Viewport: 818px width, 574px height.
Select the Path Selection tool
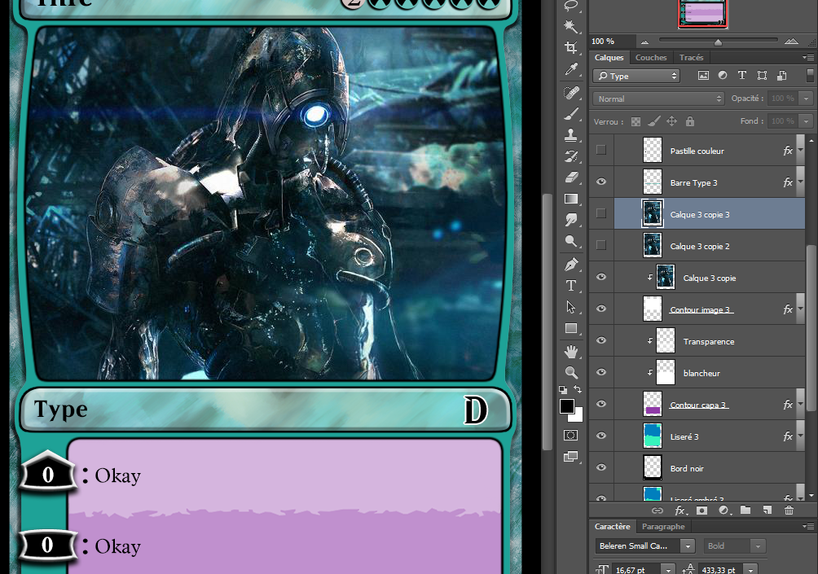click(571, 307)
